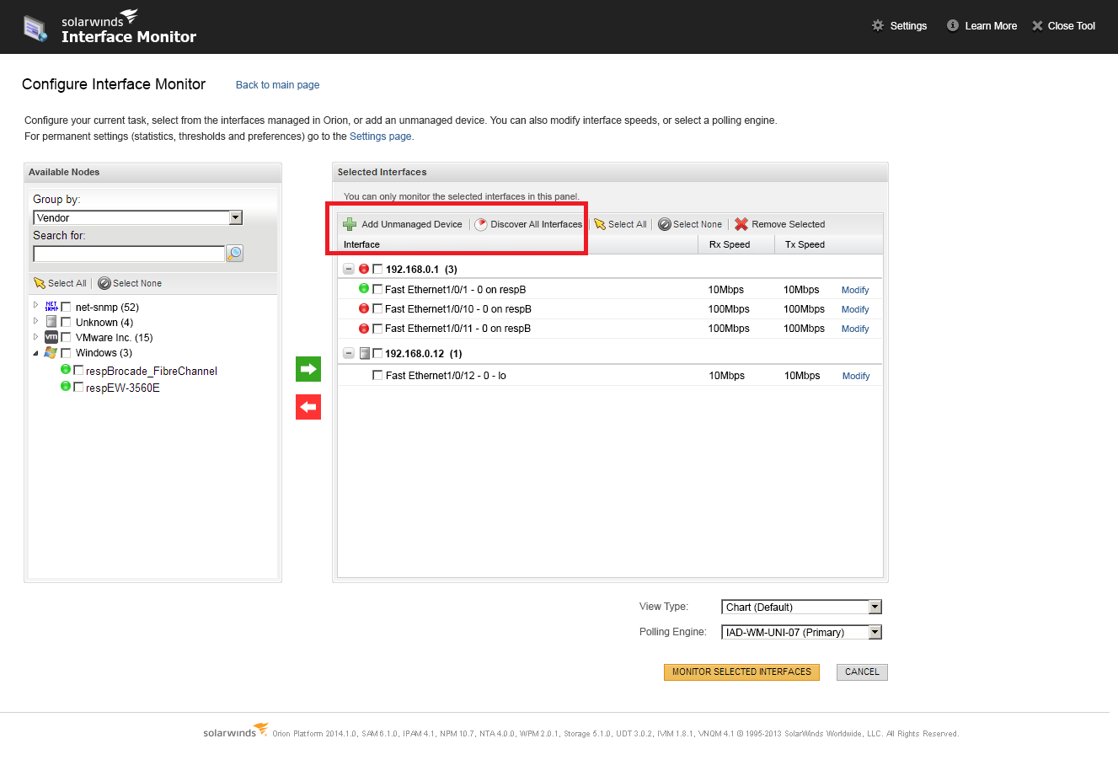1118x760 pixels.
Task: Click Select None icon in Available Nodes
Action: click(104, 283)
